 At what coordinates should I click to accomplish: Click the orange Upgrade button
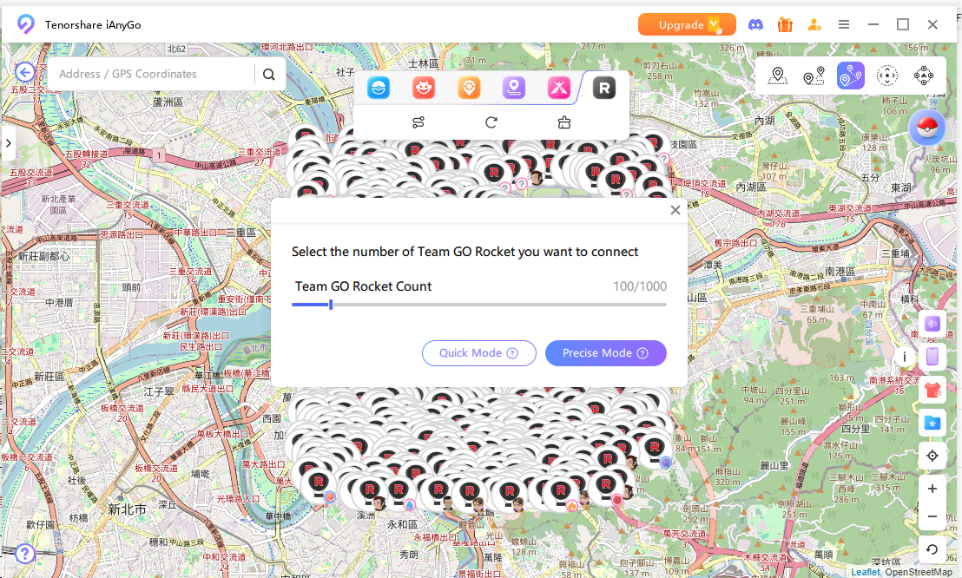click(686, 24)
